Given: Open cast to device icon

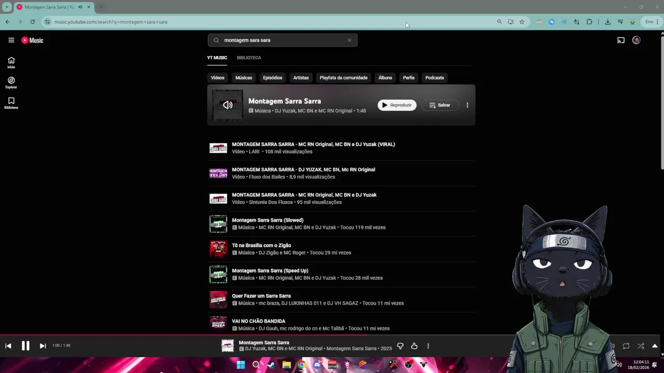Looking at the screenshot, I should (620, 40).
